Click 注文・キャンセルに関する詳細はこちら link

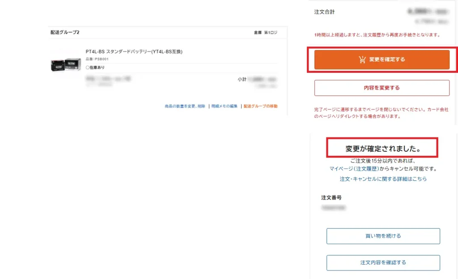click(x=383, y=179)
